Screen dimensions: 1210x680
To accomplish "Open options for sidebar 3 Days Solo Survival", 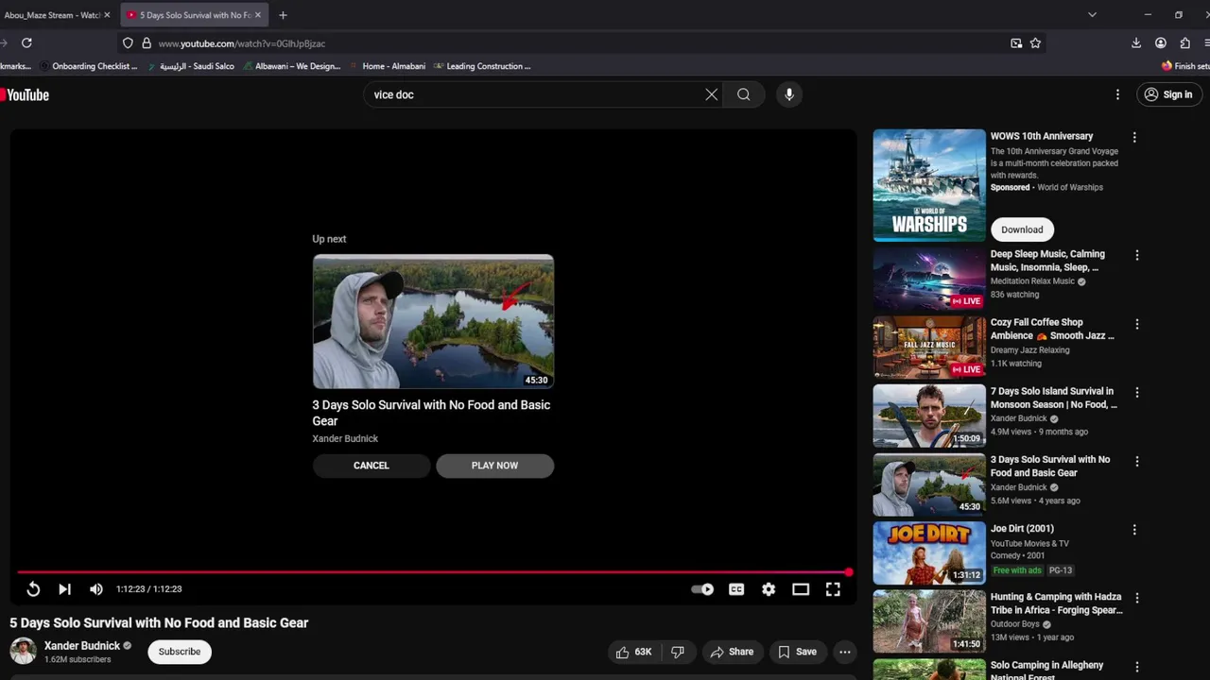I will 1136,462.
